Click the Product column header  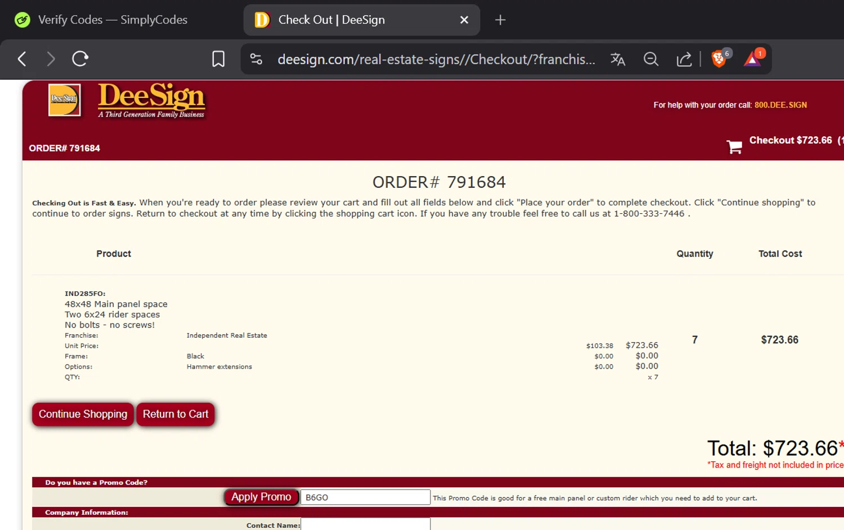coord(114,254)
